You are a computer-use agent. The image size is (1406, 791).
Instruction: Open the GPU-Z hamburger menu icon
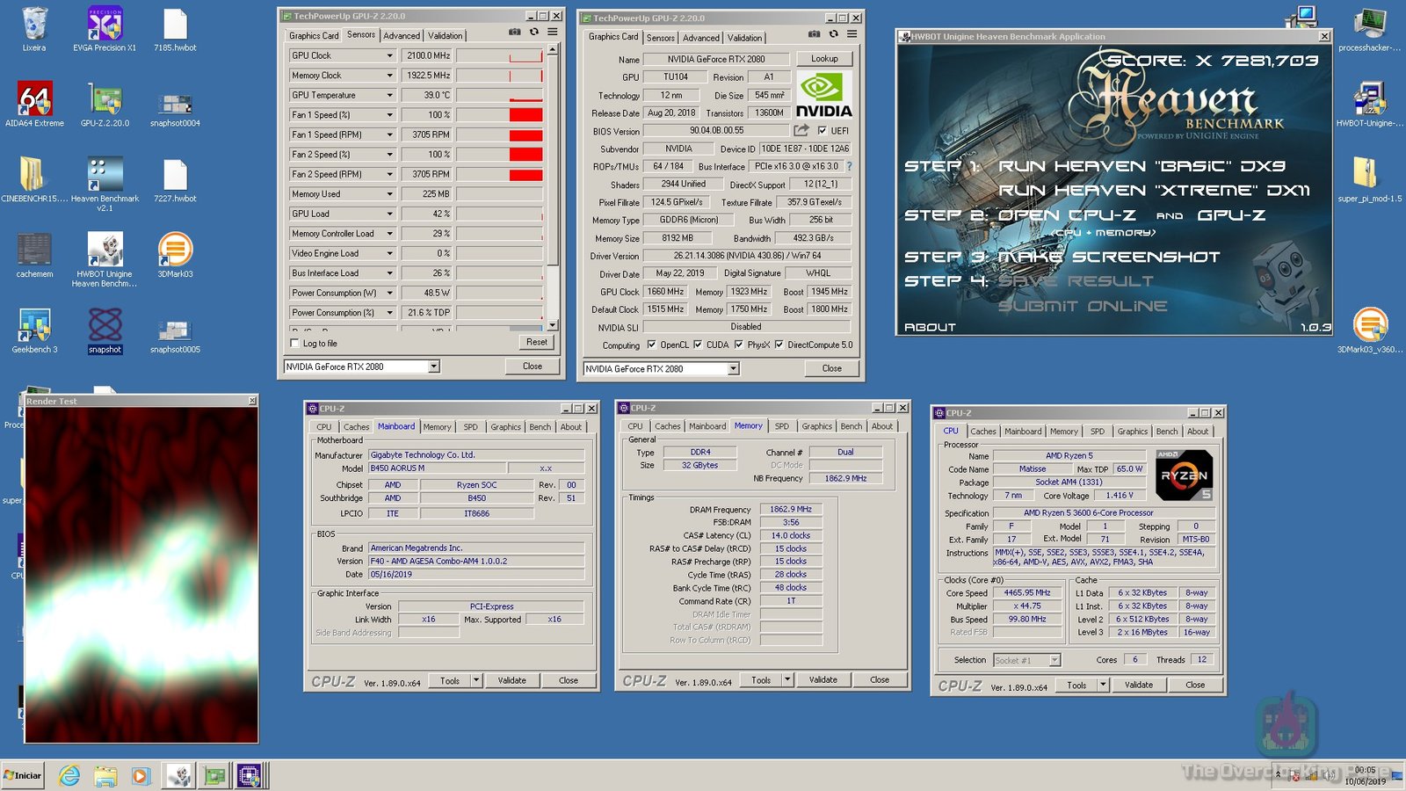552,30
